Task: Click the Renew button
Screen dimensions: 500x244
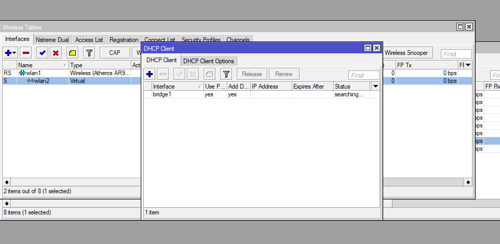Action: pyautogui.click(x=284, y=74)
